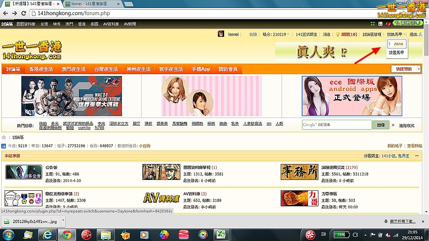The image size is (429, 241).
Task: Open the lomei user avatar
Action: [x=221, y=34]
